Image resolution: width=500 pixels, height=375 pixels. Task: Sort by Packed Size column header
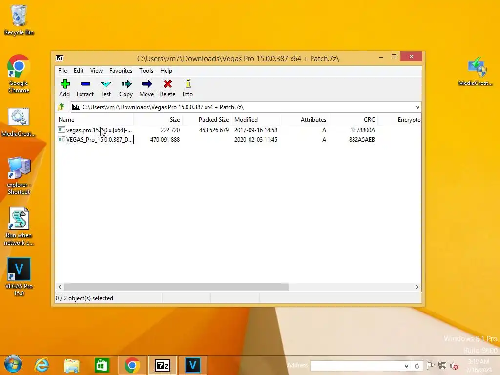[207, 120]
